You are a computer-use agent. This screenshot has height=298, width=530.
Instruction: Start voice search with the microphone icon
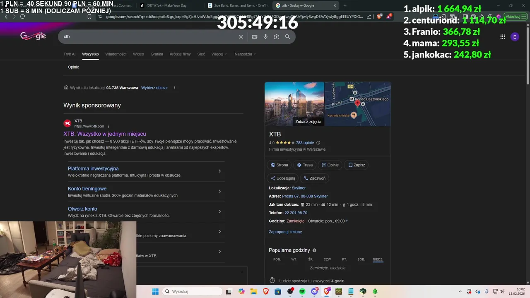[x=265, y=36]
